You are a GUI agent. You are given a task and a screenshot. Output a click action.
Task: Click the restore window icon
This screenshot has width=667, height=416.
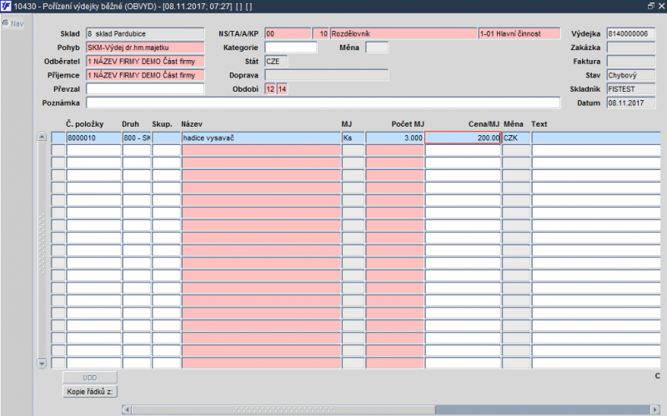[x=651, y=6]
